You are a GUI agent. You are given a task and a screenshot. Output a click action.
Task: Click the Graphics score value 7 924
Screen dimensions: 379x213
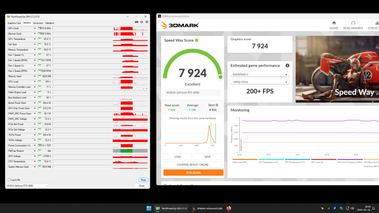(x=260, y=46)
